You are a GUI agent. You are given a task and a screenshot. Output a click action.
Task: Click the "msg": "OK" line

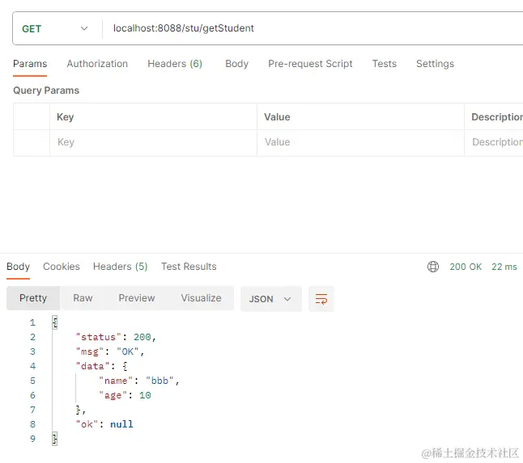pos(110,351)
